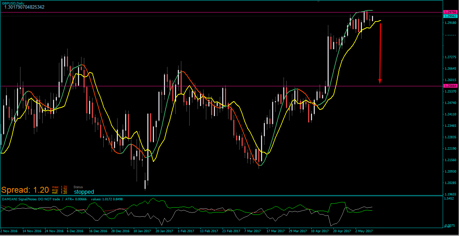This screenshot has width=459, height=236.
Task: Click the values: 1.0172 0.8498 readout
Action: (x=107, y=199)
